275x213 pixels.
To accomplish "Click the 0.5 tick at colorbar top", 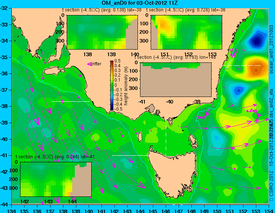I will point(117,61).
